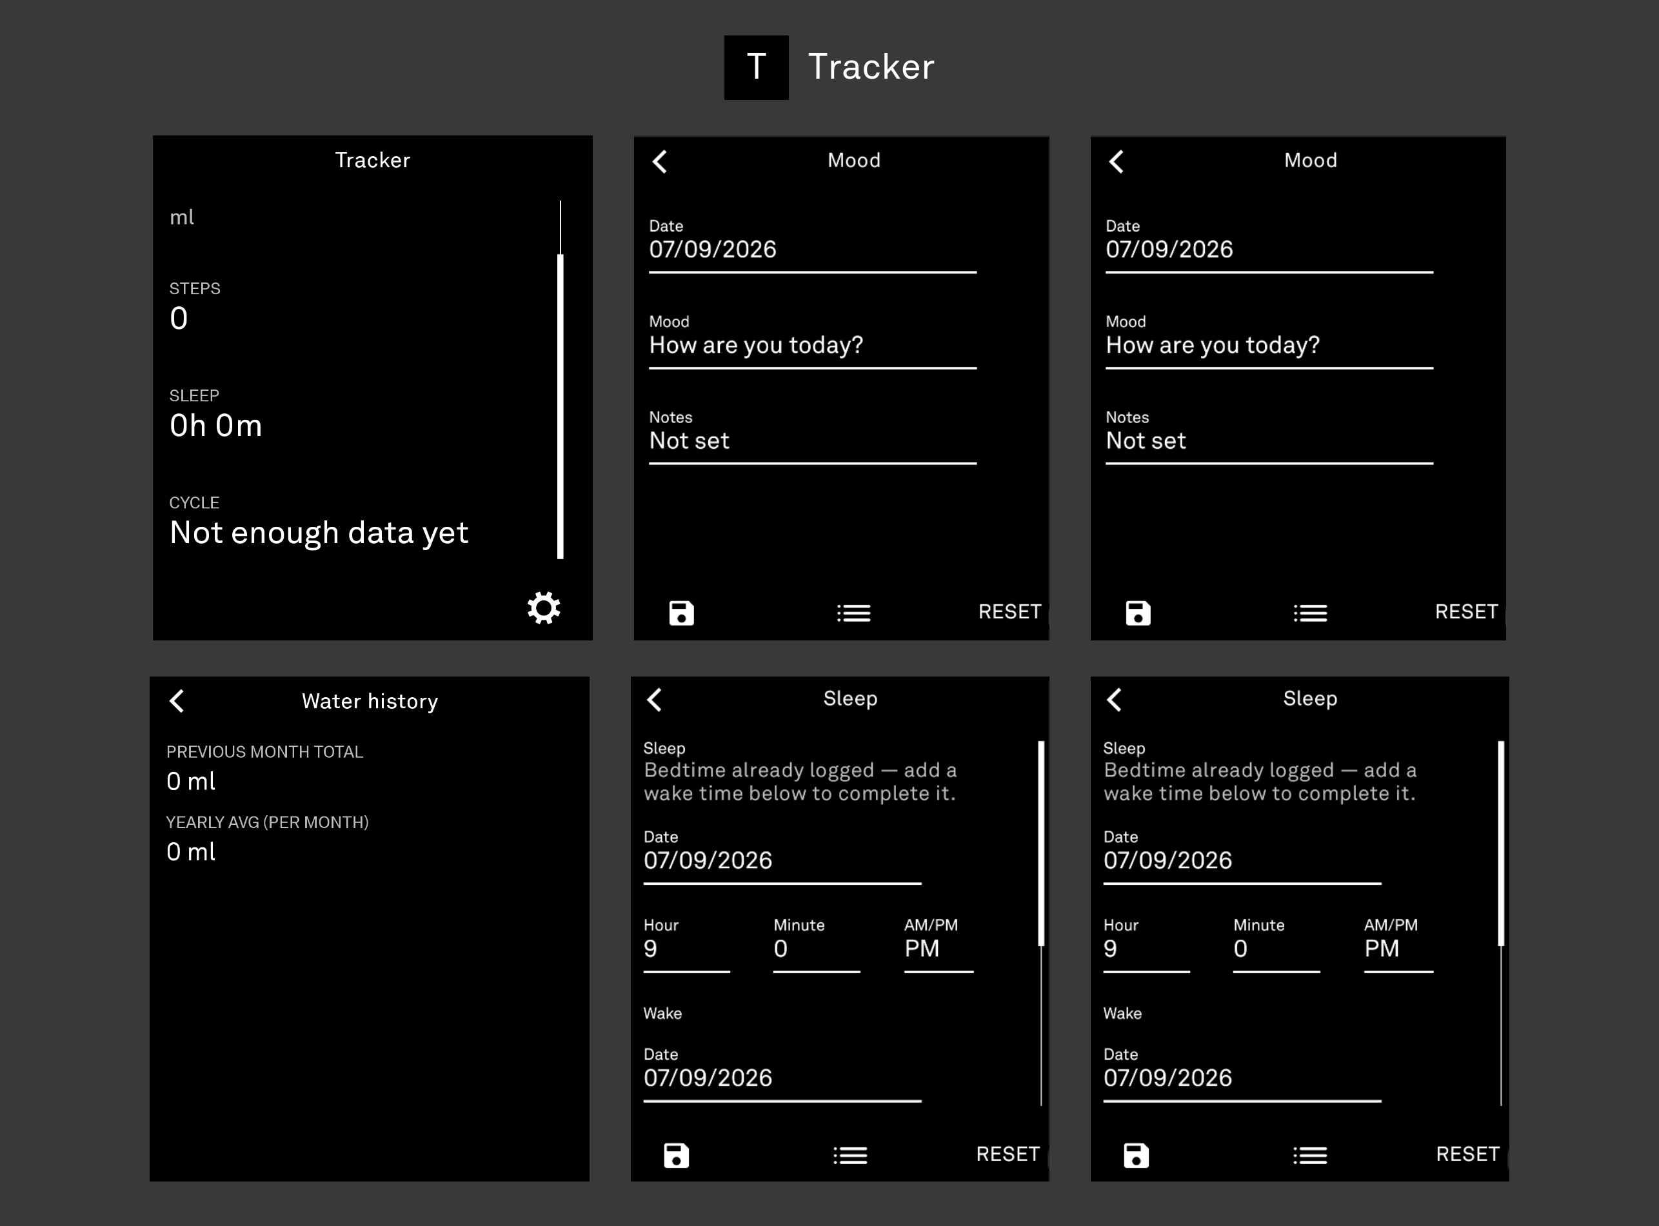Click 'Bedtime already logged' message on left Sleep
Screen dimensions: 1659x1226
799,782
